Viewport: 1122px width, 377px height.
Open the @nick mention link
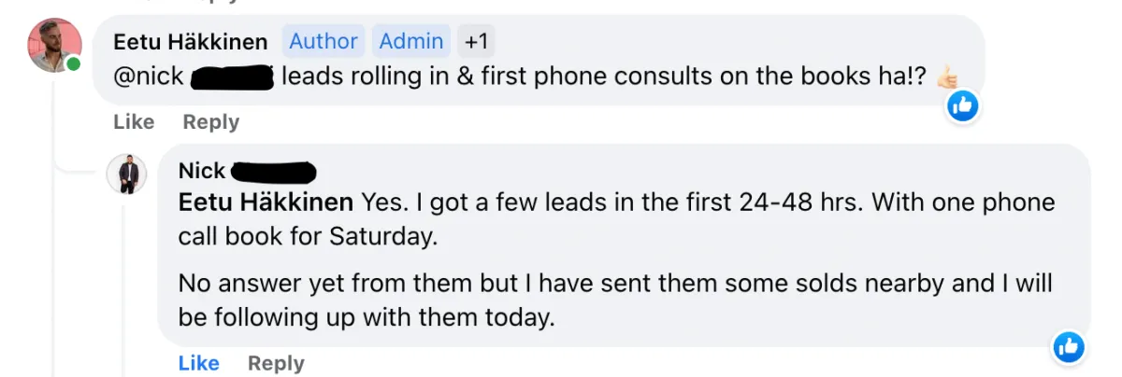tap(148, 77)
